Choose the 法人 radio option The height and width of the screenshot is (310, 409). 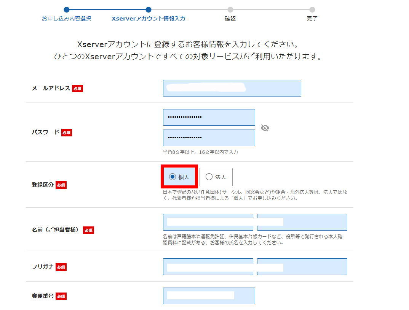coord(209,177)
